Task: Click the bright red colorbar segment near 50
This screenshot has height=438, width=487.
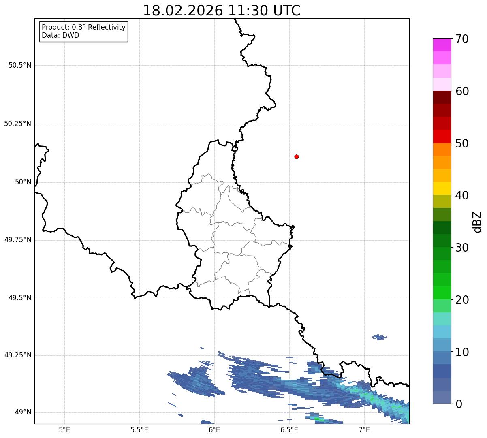Action: coord(442,137)
